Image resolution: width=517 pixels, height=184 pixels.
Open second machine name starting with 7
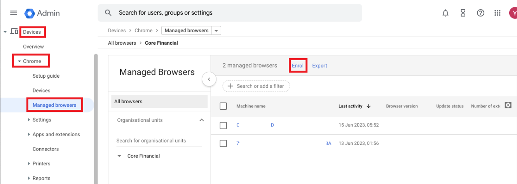[284, 143]
